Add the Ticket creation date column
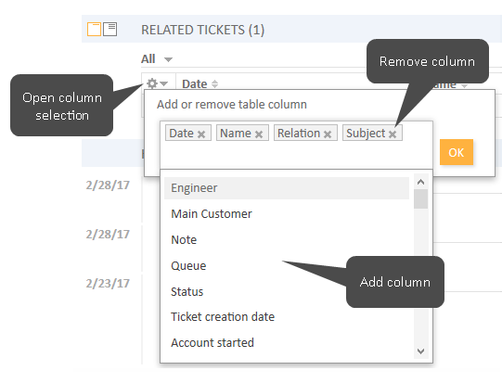The image size is (502, 383). tap(287, 317)
